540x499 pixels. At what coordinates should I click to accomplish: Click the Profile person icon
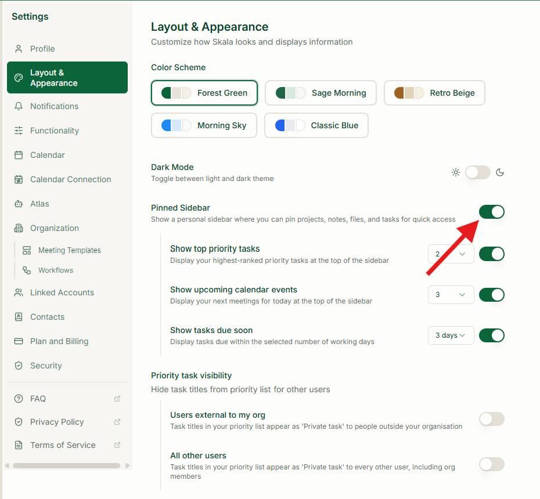(19, 49)
